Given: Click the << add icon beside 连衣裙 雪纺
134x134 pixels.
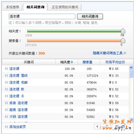Looking at the screenshot, I should tap(6, 76).
